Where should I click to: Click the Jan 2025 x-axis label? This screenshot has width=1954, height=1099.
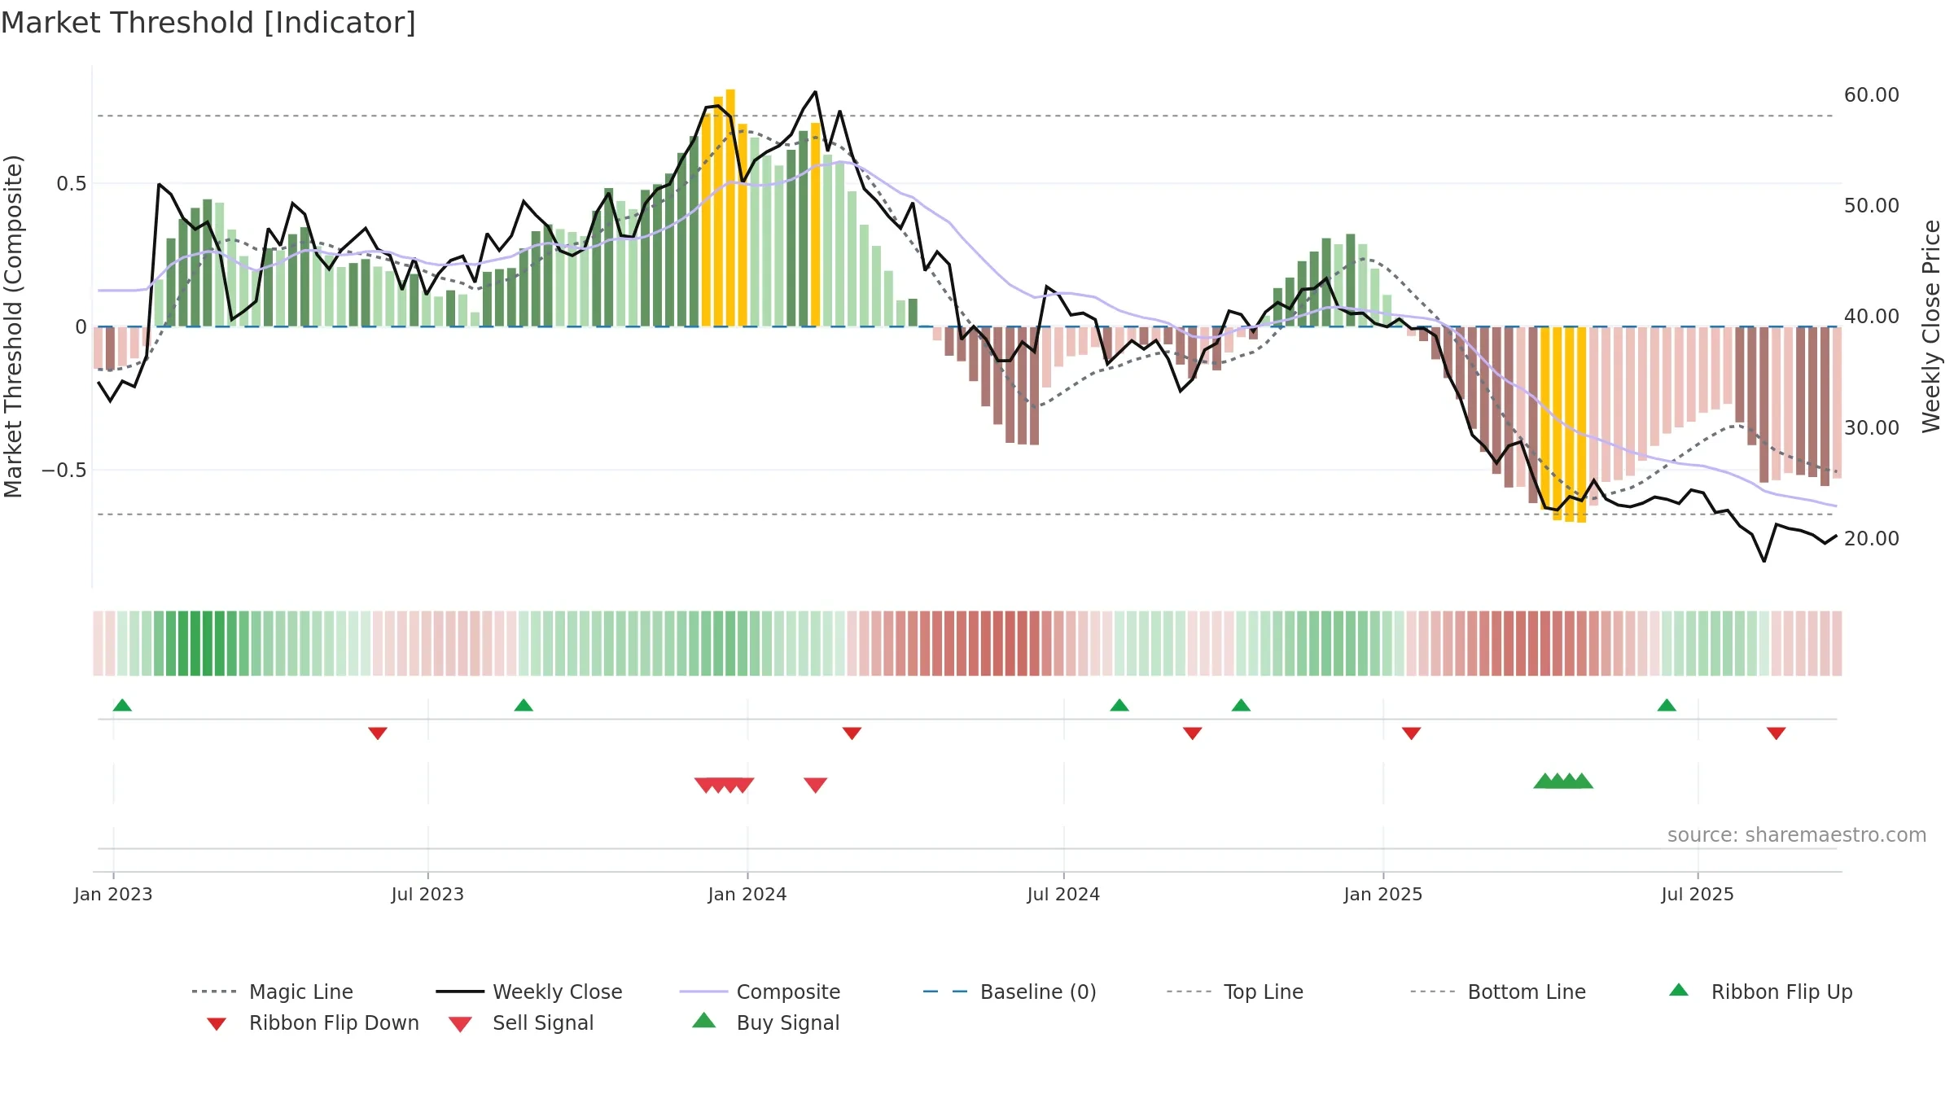[x=1383, y=895]
